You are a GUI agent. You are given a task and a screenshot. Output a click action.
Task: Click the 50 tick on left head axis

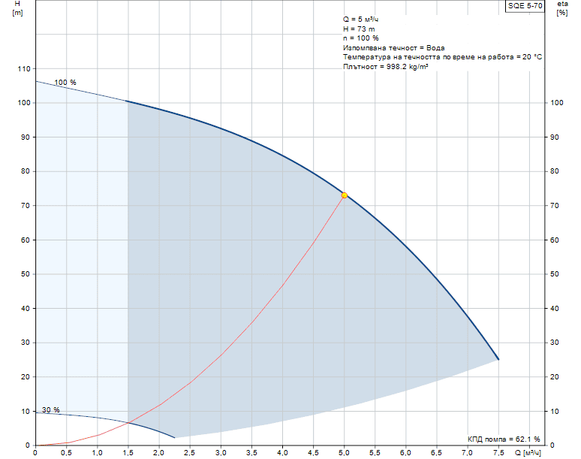[x=25, y=274]
